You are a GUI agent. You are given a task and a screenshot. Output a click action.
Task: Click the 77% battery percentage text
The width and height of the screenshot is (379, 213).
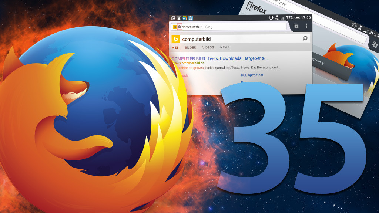point(289,18)
